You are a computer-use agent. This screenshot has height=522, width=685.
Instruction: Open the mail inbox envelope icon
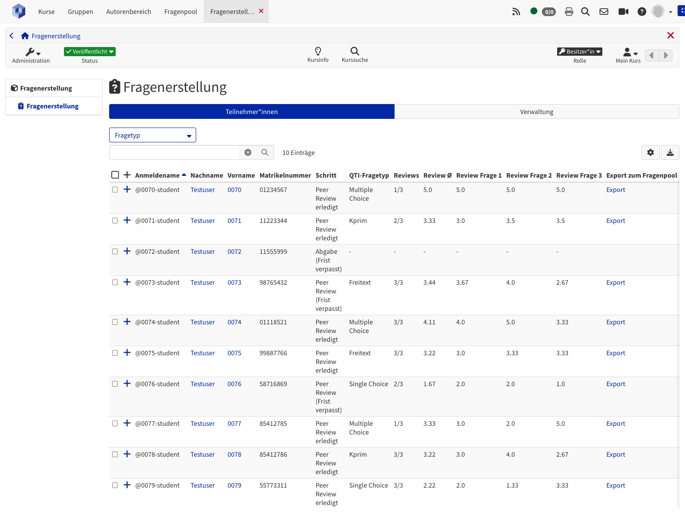(x=604, y=12)
